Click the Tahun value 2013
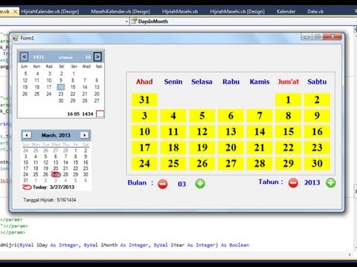This screenshot has width=357, height=267. 312,182
